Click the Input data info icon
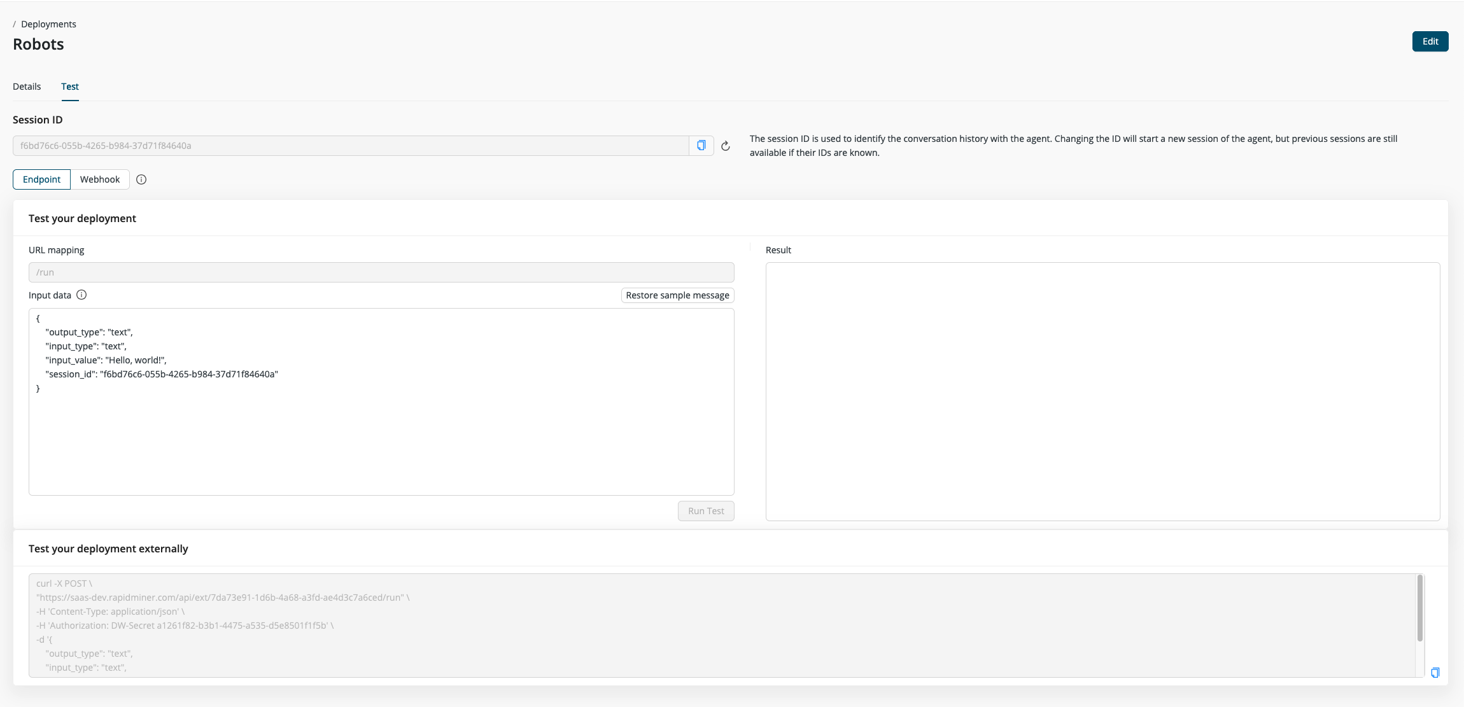The width and height of the screenshot is (1464, 707). [81, 295]
